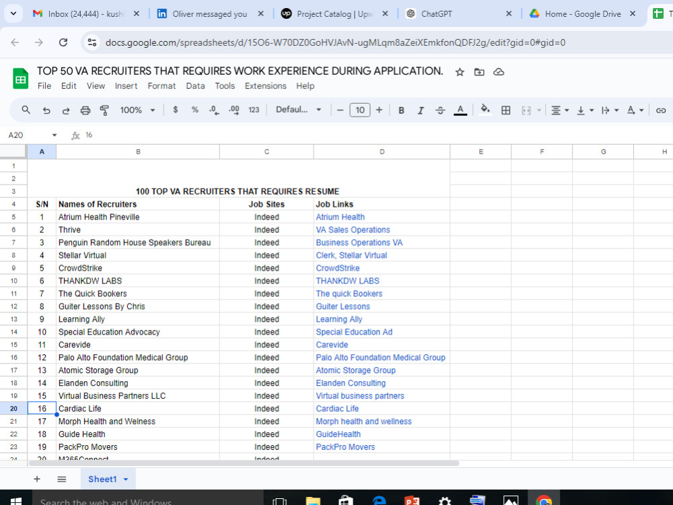Toggle bold formatting
Viewport: 673px width, 505px height.
(x=401, y=110)
